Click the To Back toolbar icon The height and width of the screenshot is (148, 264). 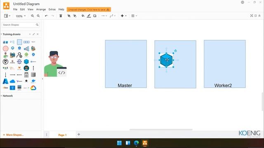click(x=75, y=16)
